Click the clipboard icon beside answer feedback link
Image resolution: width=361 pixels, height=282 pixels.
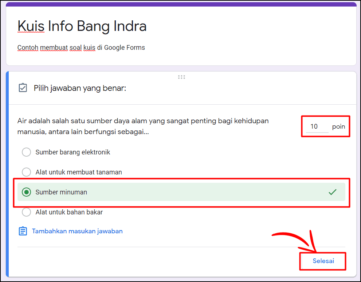pos(23,231)
